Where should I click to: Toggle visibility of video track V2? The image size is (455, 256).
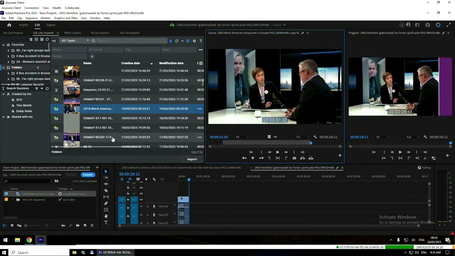141,193
